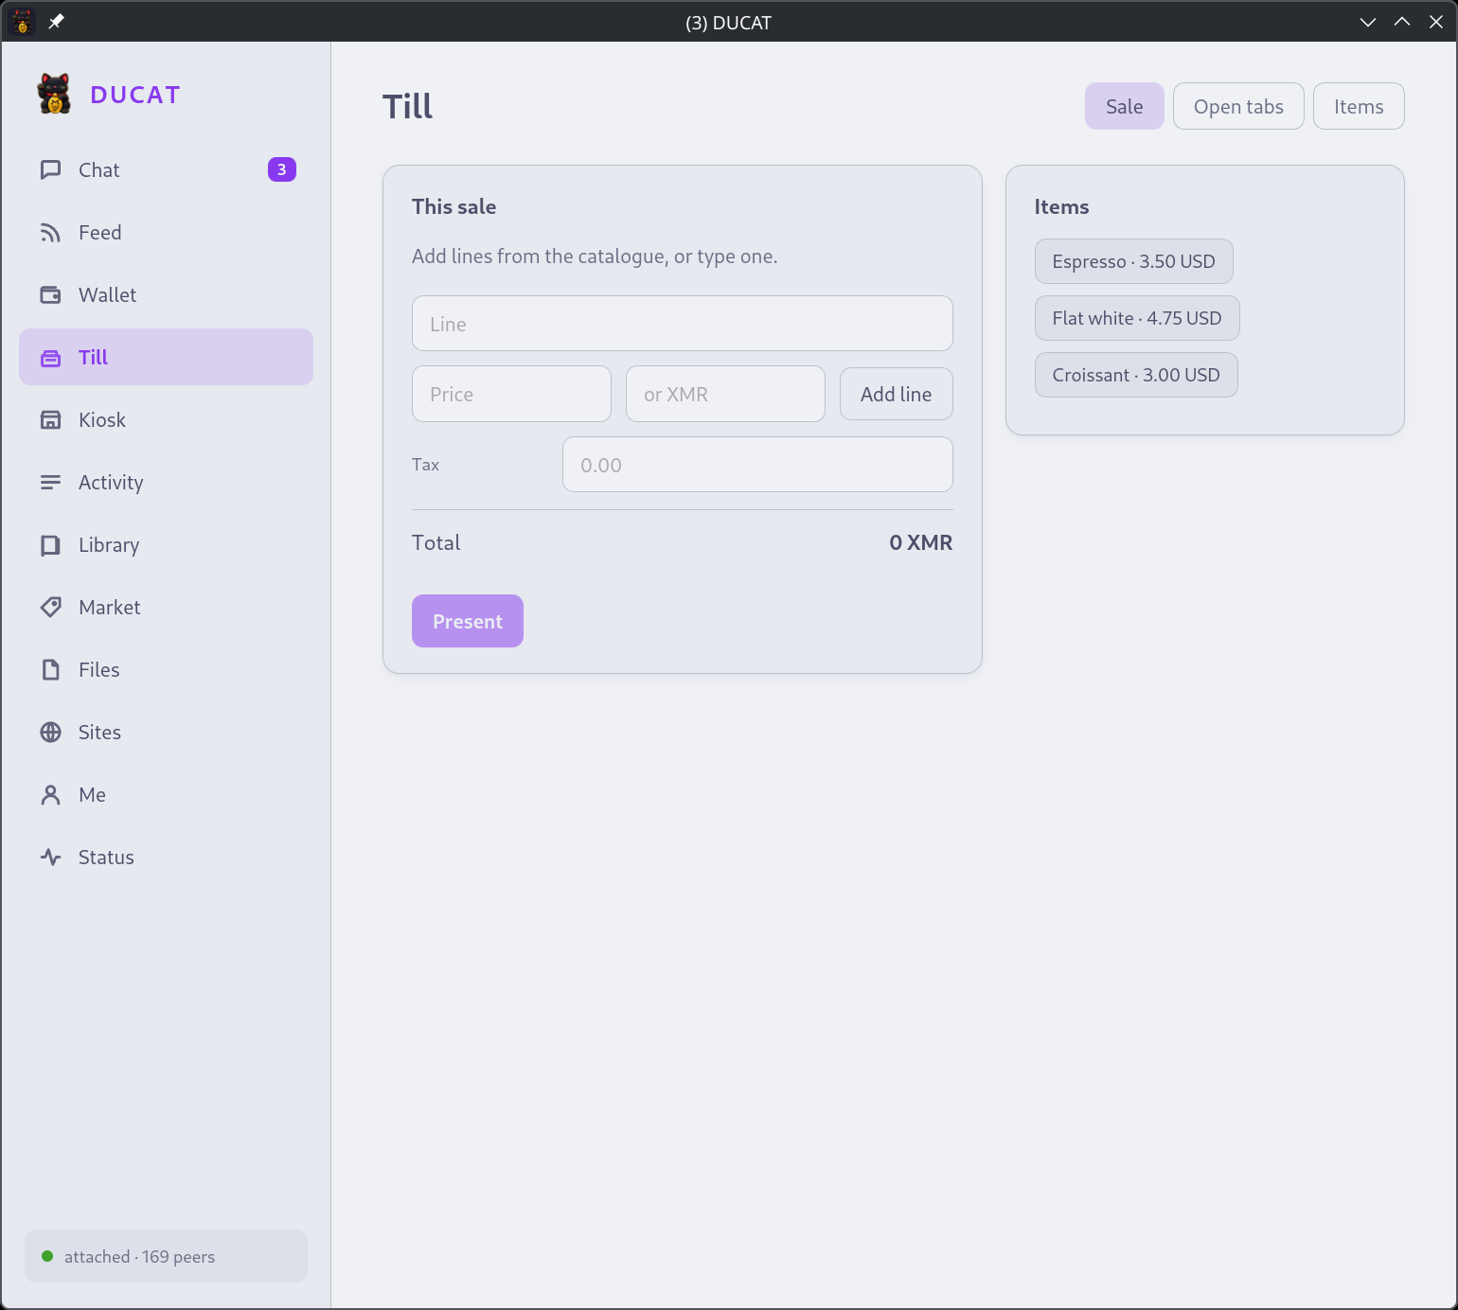Screen dimensions: 1458x1310
Task: Click the Activity lines icon
Action: (x=51, y=483)
